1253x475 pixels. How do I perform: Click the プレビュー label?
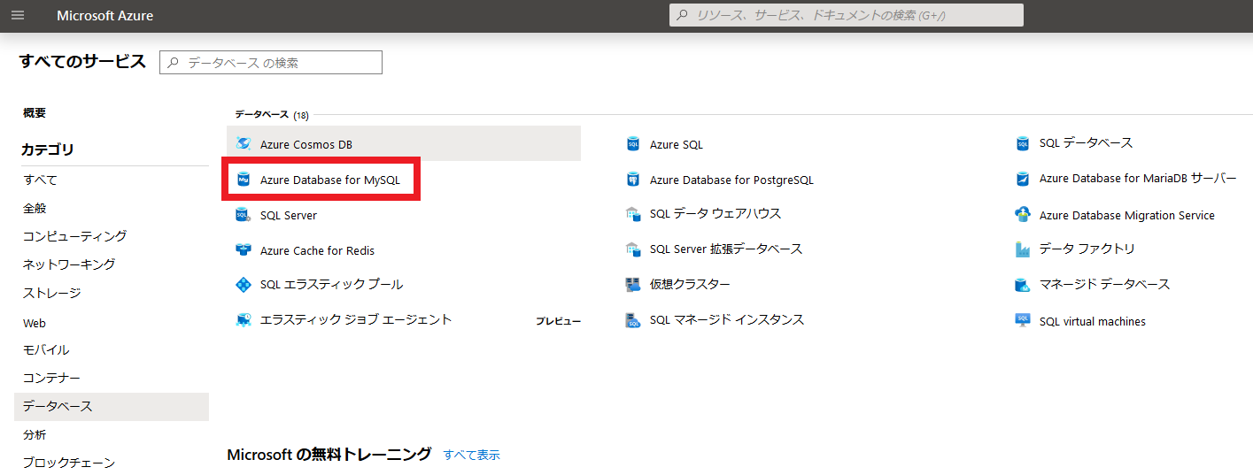click(x=558, y=321)
